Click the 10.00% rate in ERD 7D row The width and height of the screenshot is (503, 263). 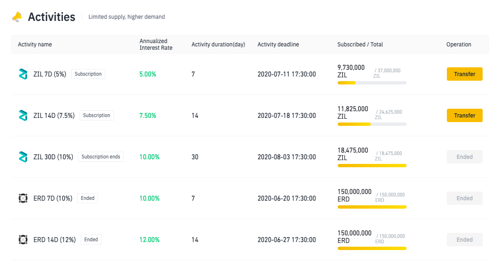[150, 198]
